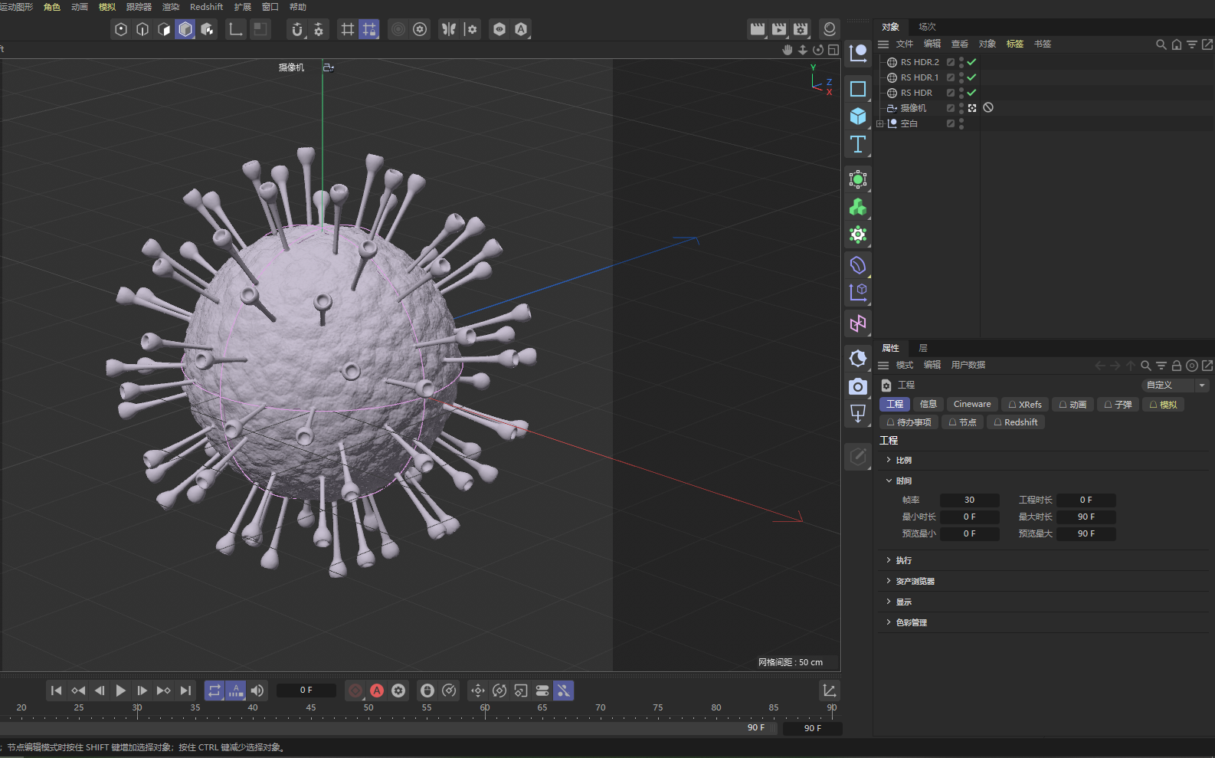Select the Text spline tool icon
The image size is (1215, 758).
(x=858, y=144)
